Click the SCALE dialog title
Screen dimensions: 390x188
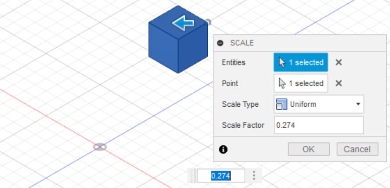click(242, 43)
